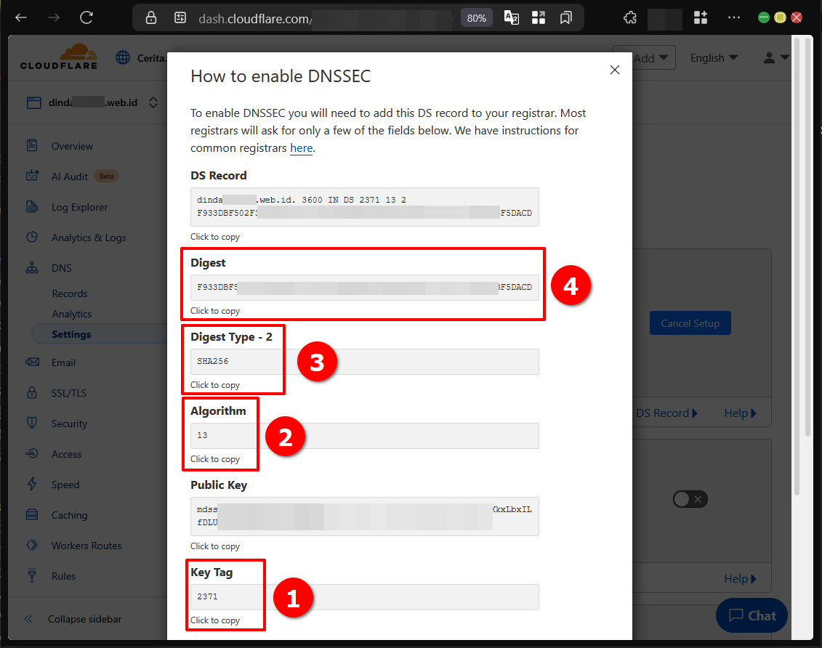822x648 pixels.
Task: Click the Log Explorer document icon
Action: click(x=32, y=207)
